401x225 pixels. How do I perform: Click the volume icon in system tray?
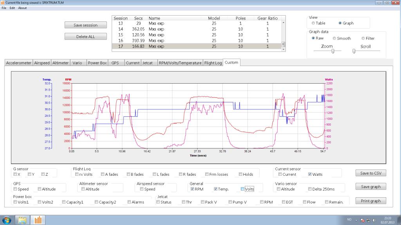[374, 220]
